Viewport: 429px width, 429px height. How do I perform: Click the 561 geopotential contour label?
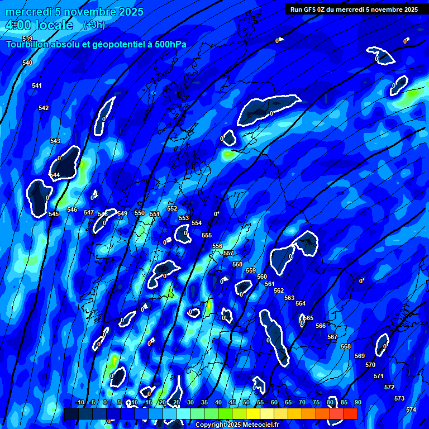[x=269, y=284]
